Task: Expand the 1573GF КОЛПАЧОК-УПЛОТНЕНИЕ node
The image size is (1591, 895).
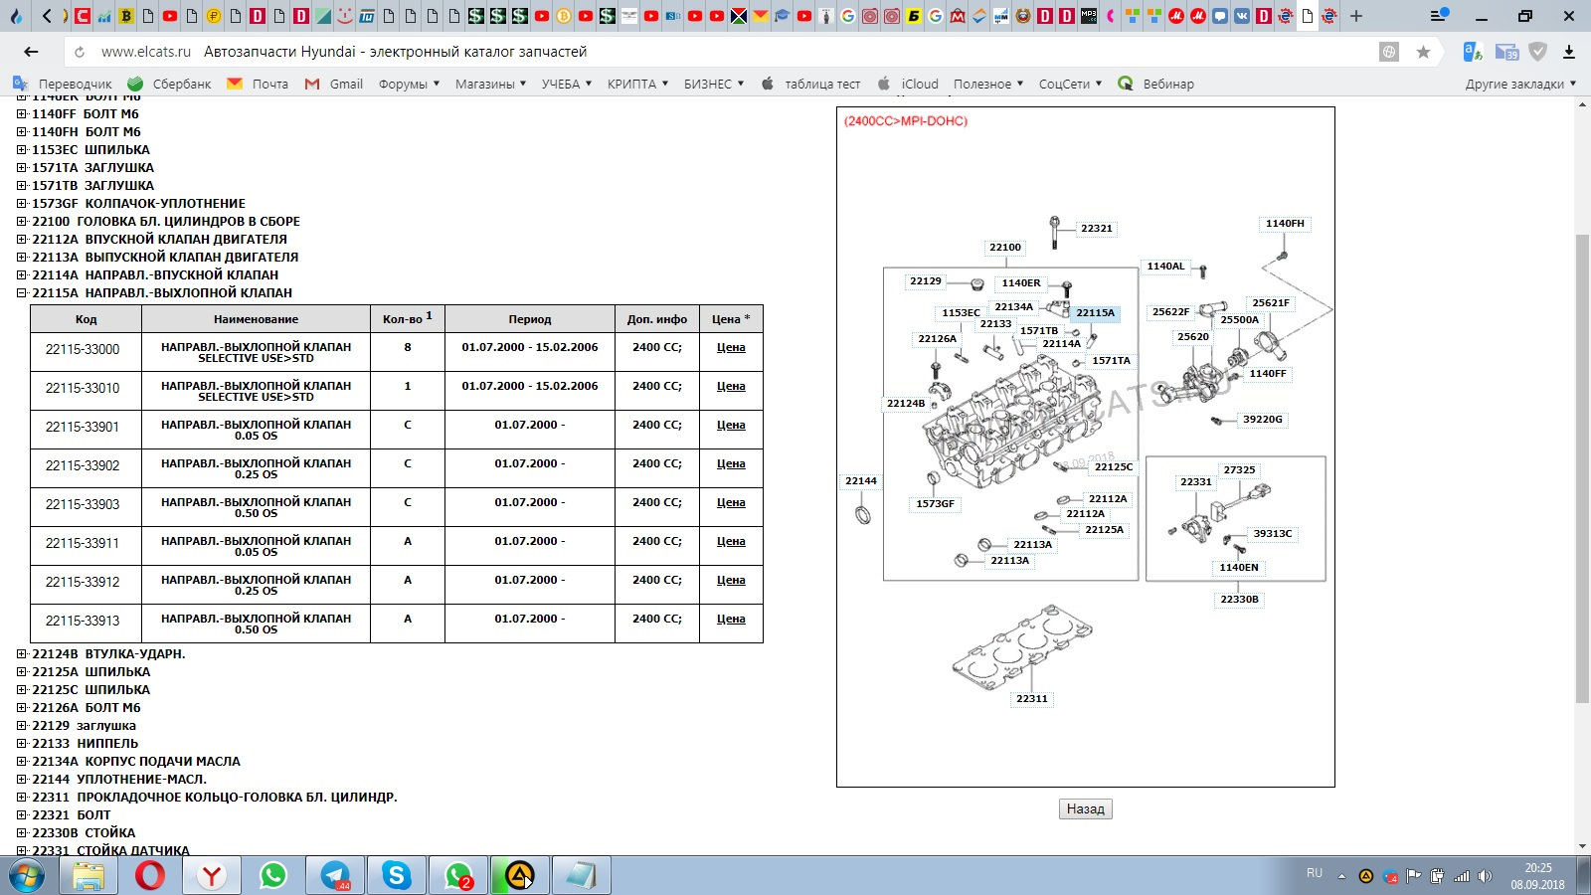Action: [22, 204]
